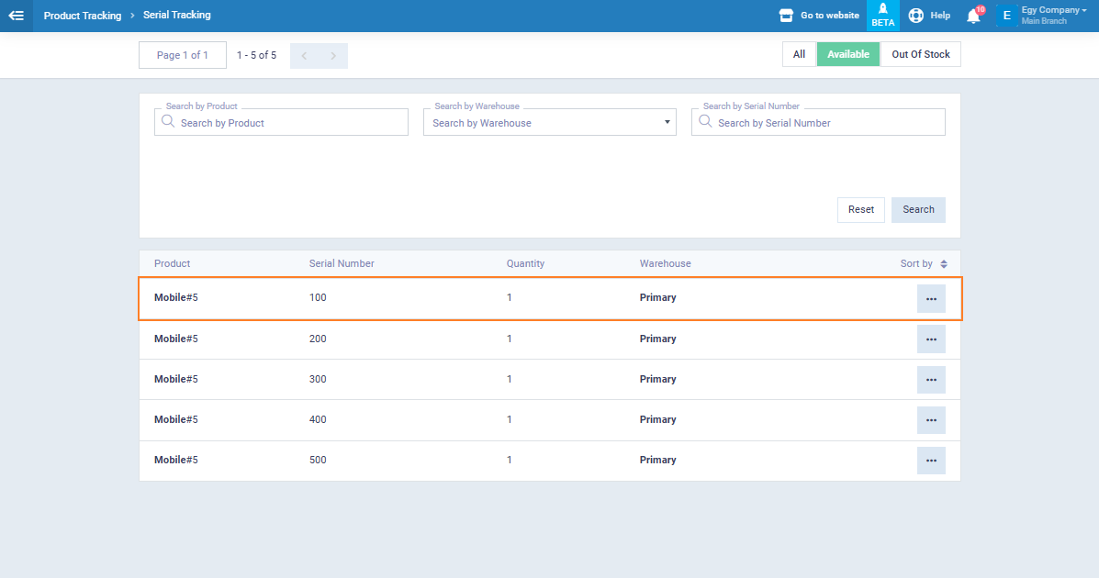The image size is (1099, 578).
Task: Click the Product Tracking breadcrumb link
Action: click(83, 16)
